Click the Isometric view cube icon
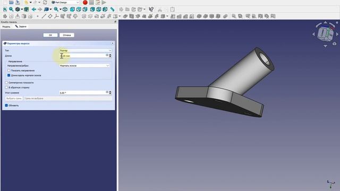This screenshot has height=191, width=340. [65, 10]
